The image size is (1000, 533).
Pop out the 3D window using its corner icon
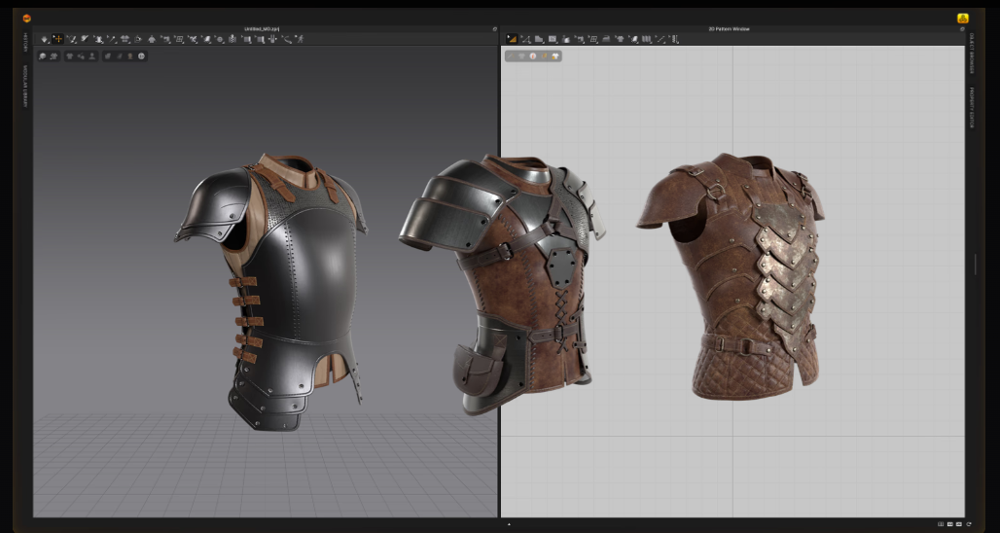click(x=494, y=29)
